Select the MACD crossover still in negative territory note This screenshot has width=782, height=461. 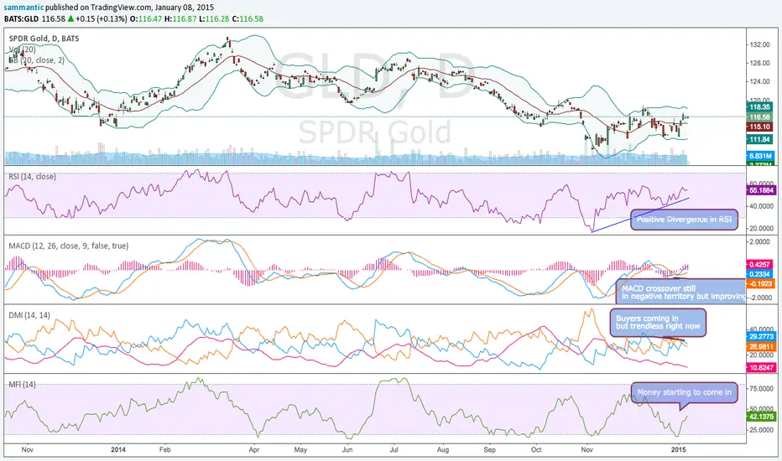coord(681,292)
